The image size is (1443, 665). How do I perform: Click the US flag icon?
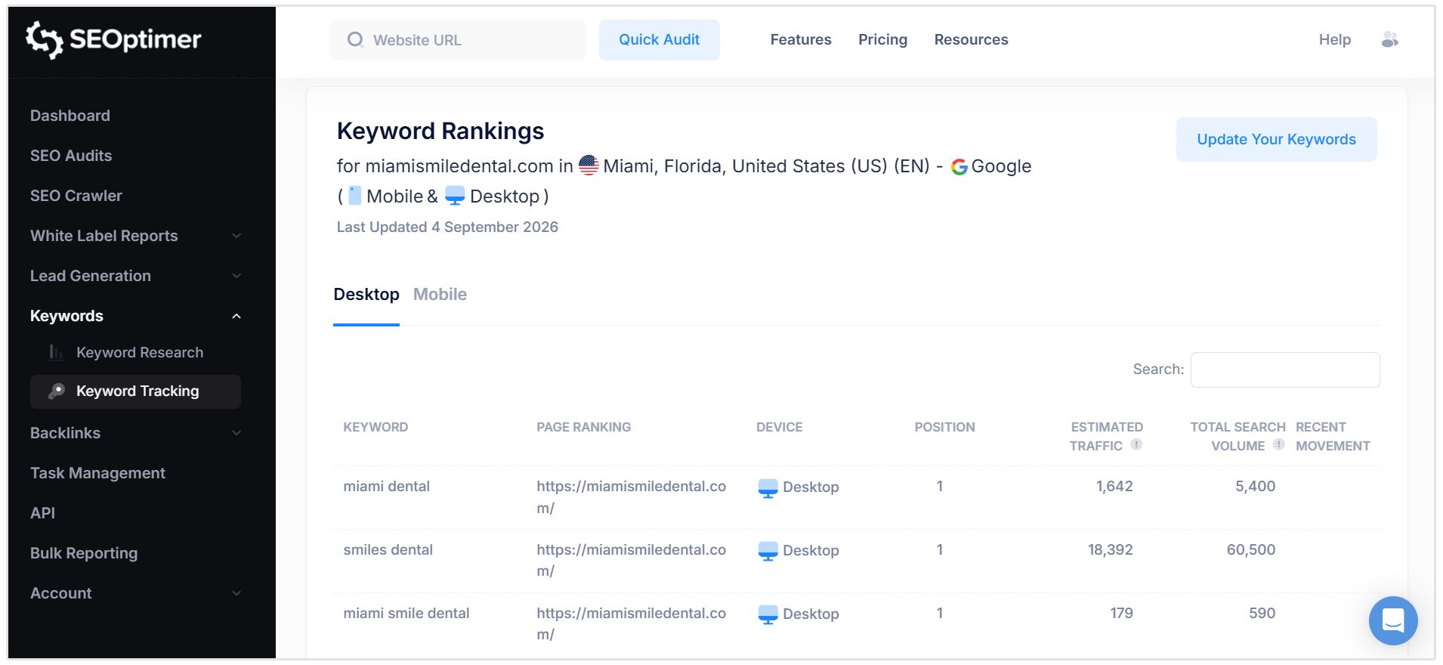[x=589, y=165]
